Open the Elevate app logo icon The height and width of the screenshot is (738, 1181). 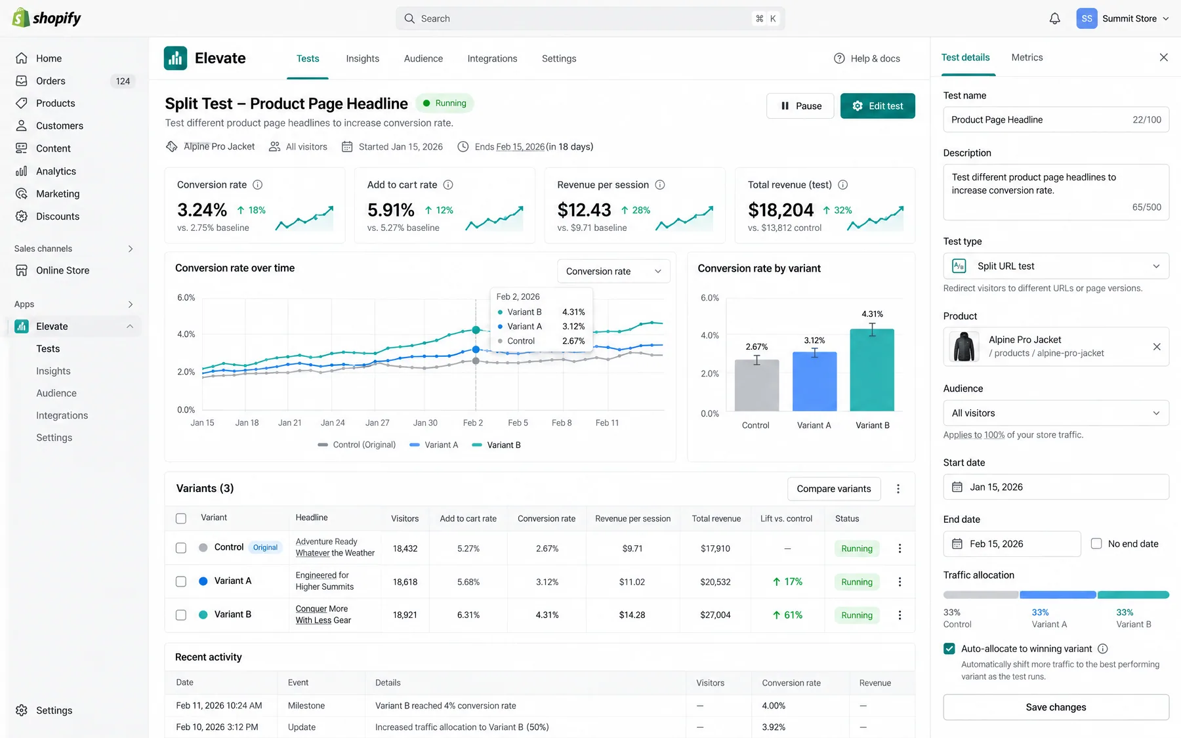(x=175, y=58)
